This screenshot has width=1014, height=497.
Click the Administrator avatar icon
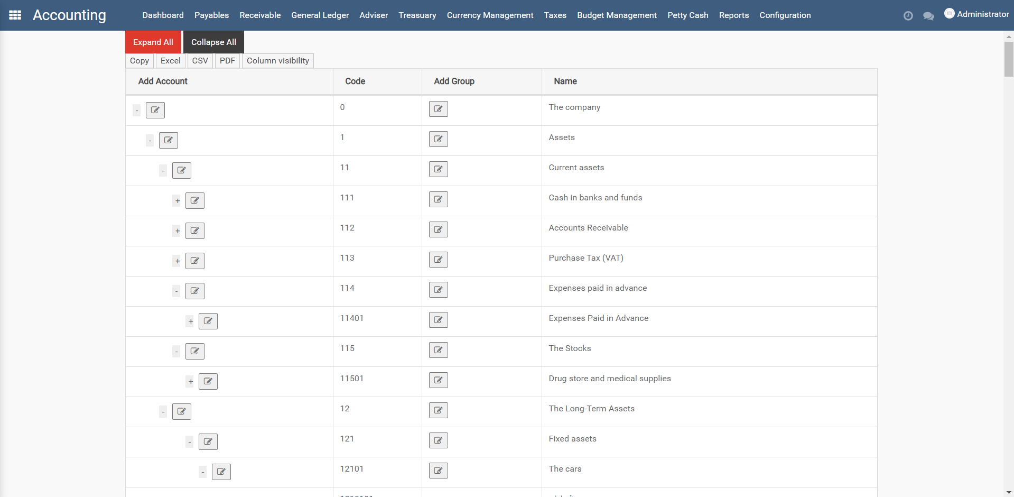tap(950, 14)
